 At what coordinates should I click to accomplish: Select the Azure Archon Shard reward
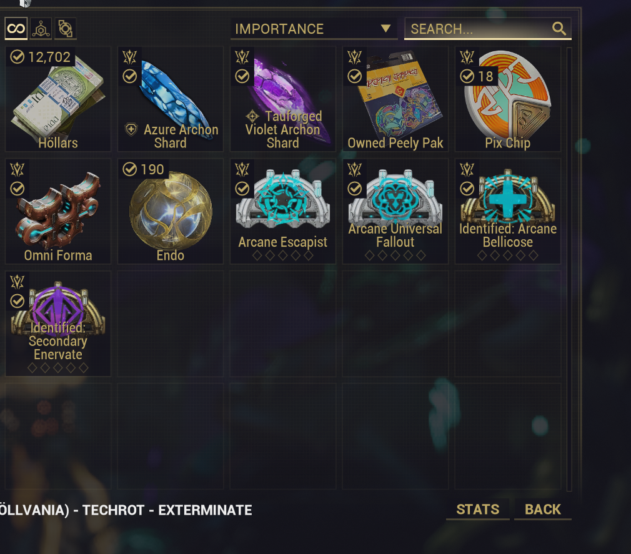point(170,99)
